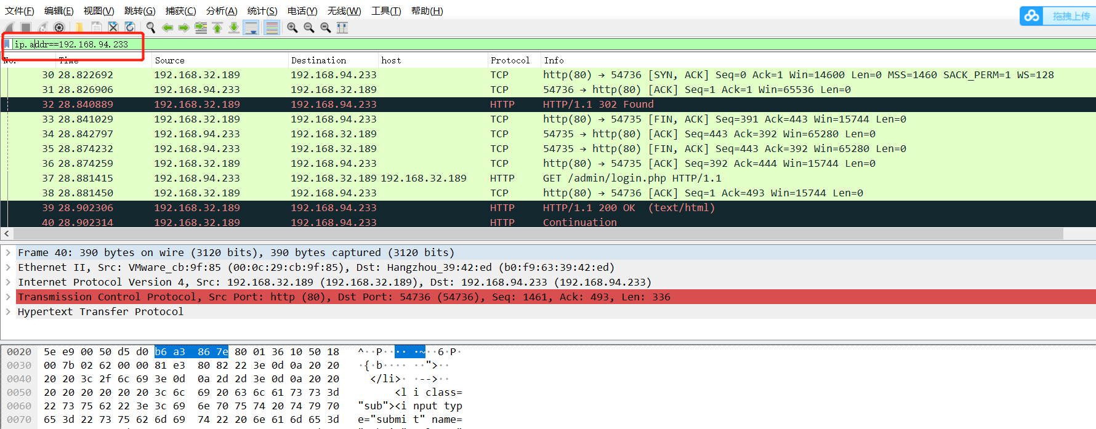Viewport: 1096px width, 429px height.
Task: Reload the capture file
Action: (x=130, y=28)
